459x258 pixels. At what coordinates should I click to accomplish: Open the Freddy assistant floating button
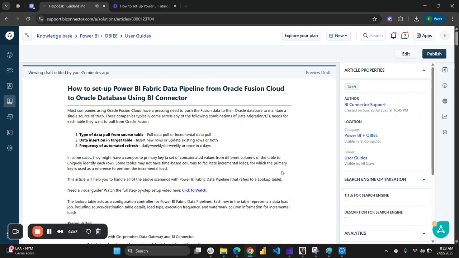coord(441,229)
